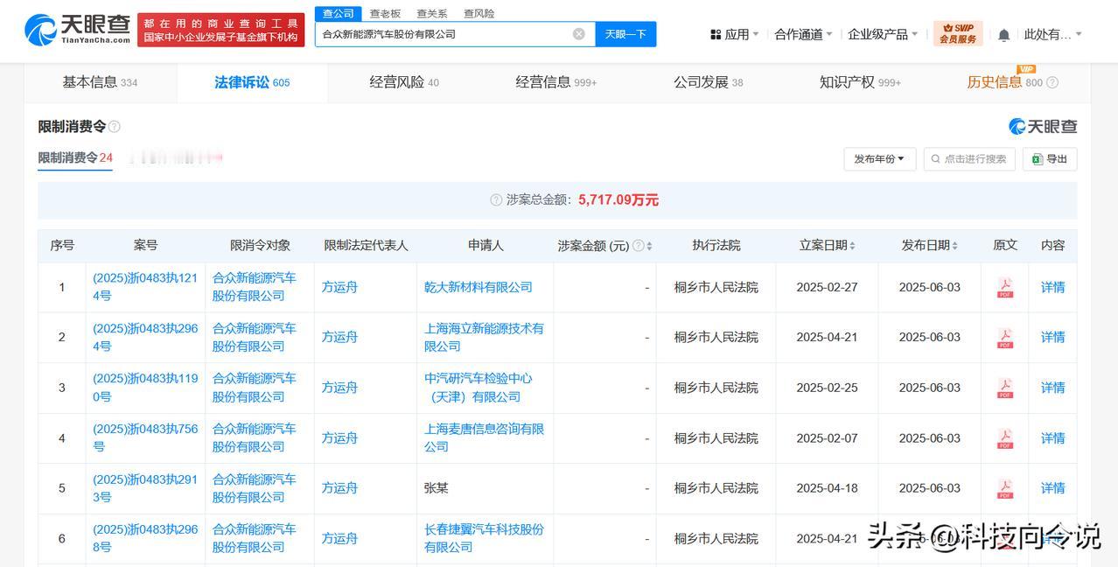
Task: Sort by 涉案金额 column arrows
Action: (x=649, y=246)
